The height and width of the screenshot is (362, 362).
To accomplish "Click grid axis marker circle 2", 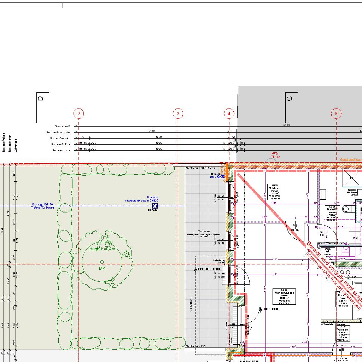I will tap(79, 113).
